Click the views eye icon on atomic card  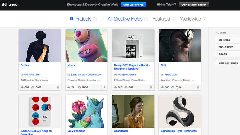(x=79, y=87)
